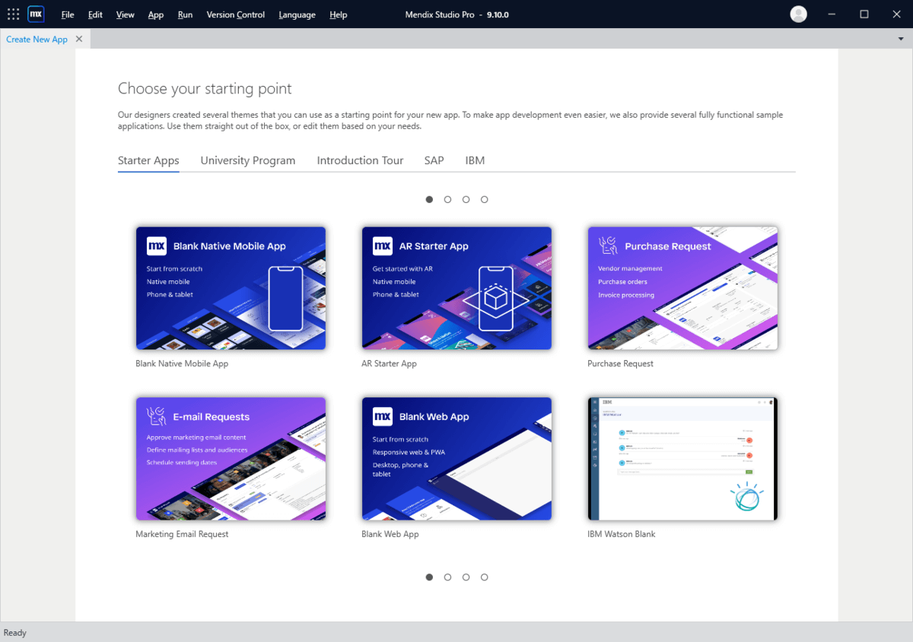Open the File menu
Viewport: 913px width, 642px height.
point(68,14)
